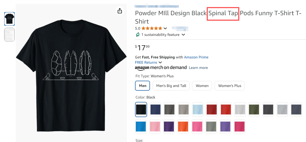The height and width of the screenshot is (142, 306).
Task: Expand the star rating dropdown chevron
Action: point(165,28)
